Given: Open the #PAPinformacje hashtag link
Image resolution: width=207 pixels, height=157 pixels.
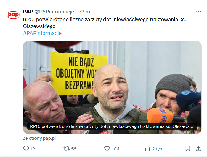Looking at the screenshot, I should (42, 33).
